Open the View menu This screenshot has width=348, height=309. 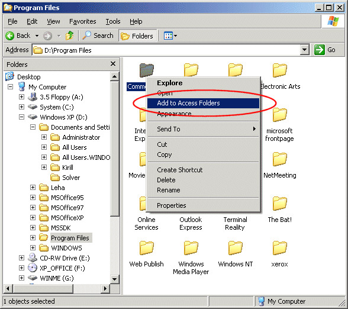[53, 21]
